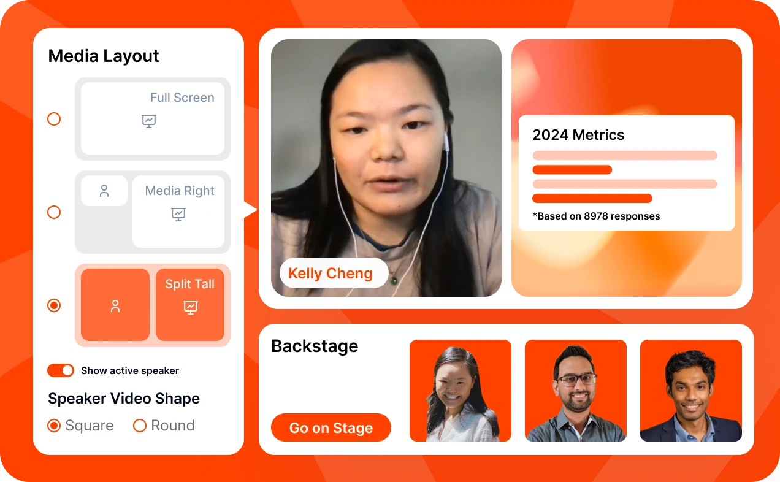The image size is (780, 482).
Task: Select the Full Screen layout radio button
Action: [x=55, y=119]
